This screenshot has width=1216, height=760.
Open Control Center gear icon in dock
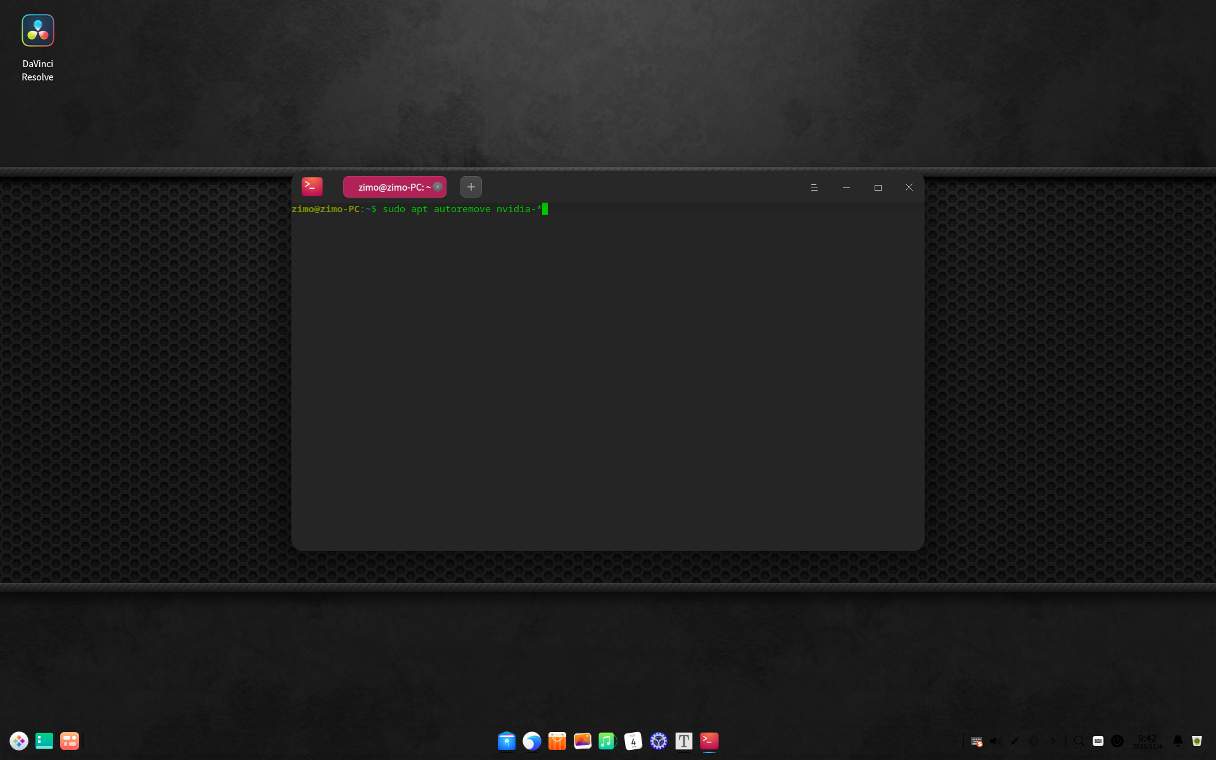[659, 741]
